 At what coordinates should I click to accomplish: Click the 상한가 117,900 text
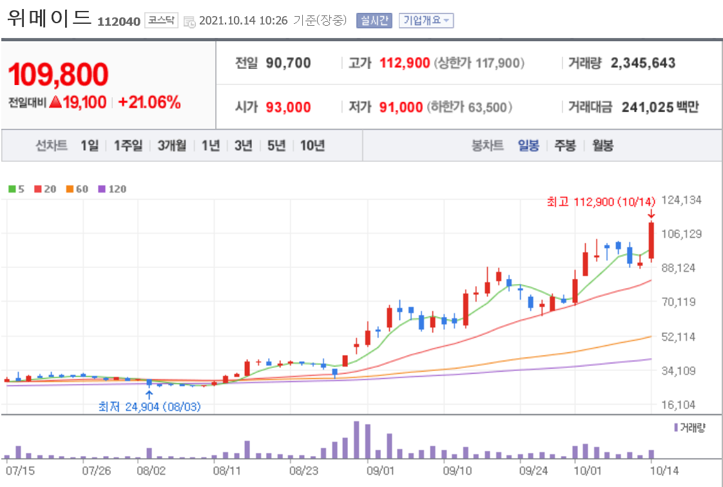click(479, 62)
